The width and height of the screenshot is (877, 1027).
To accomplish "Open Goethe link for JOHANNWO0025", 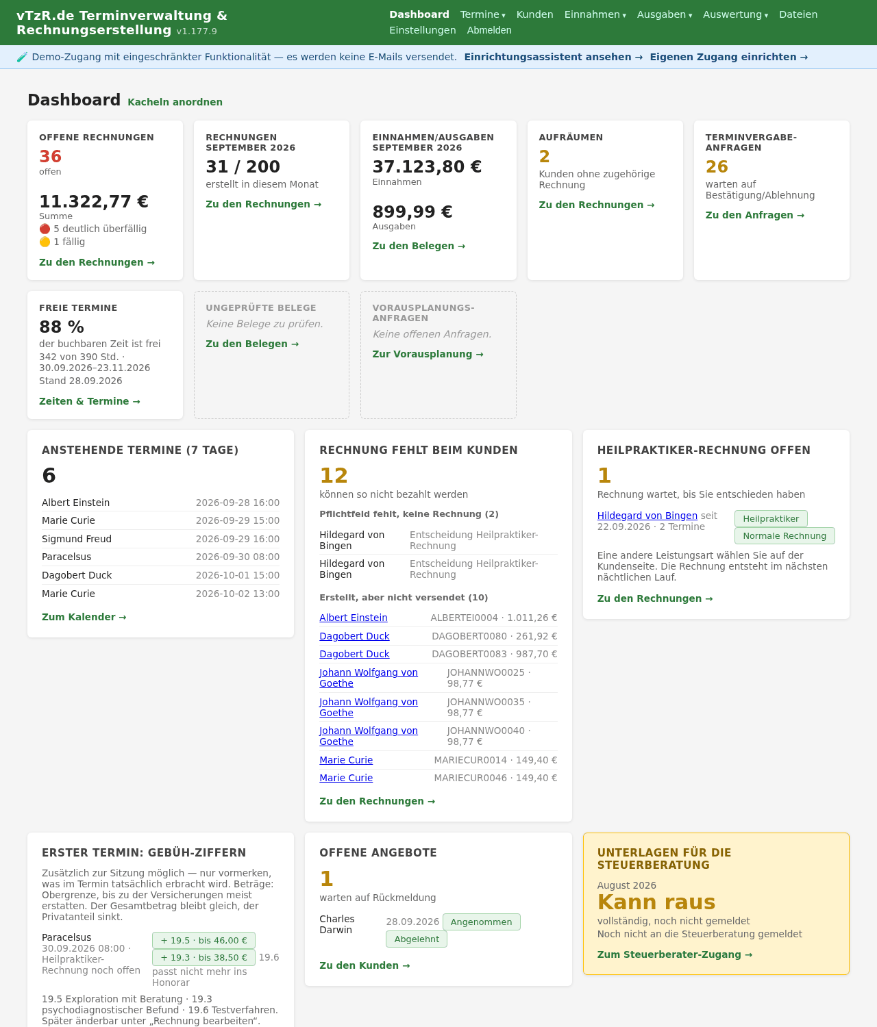I will (369, 678).
